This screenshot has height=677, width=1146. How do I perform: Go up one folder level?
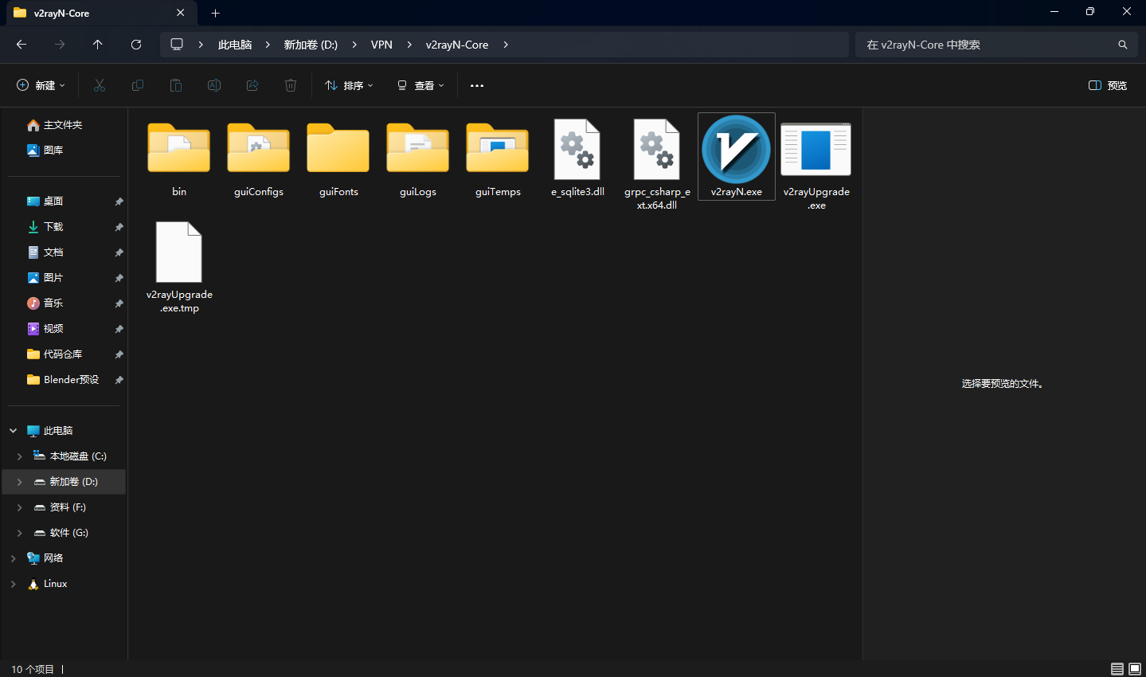(x=98, y=45)
